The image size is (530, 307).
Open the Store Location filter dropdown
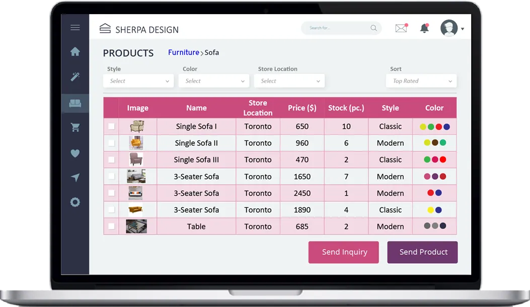coord(289,81)
